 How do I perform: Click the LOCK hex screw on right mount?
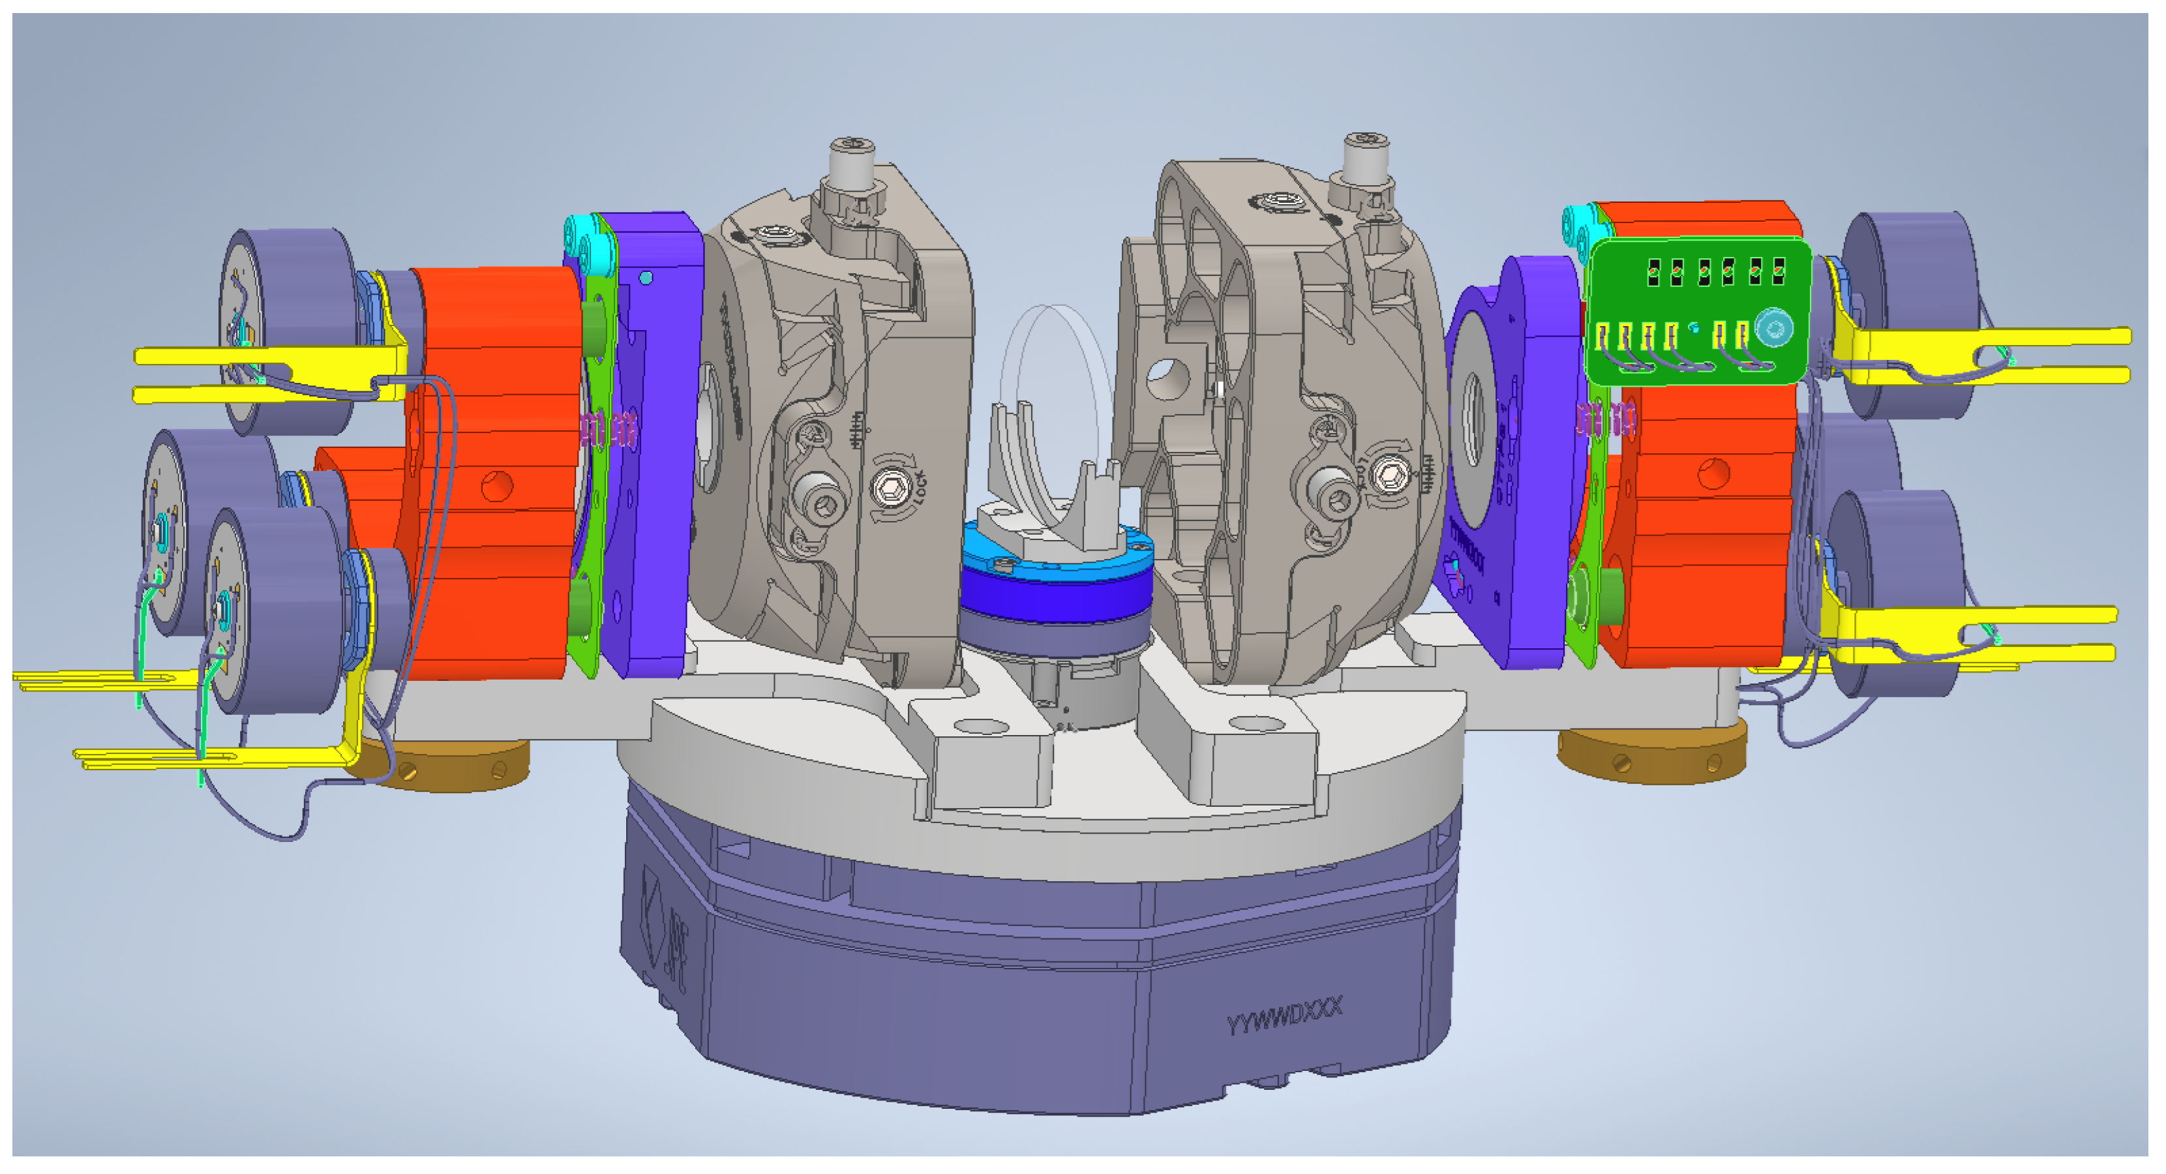click(x=1390, y=476)
